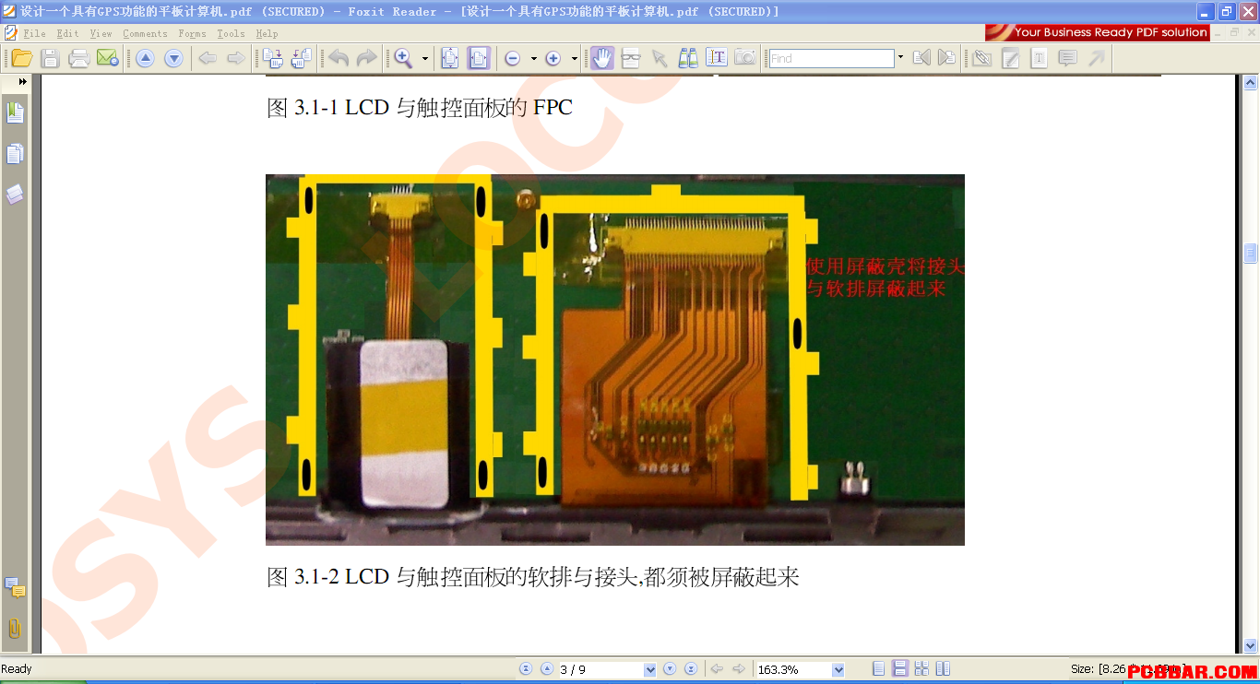This screenshot has height=684, width=1260.
Task: Click the Undo curved arrow icon
Action: 339,58
